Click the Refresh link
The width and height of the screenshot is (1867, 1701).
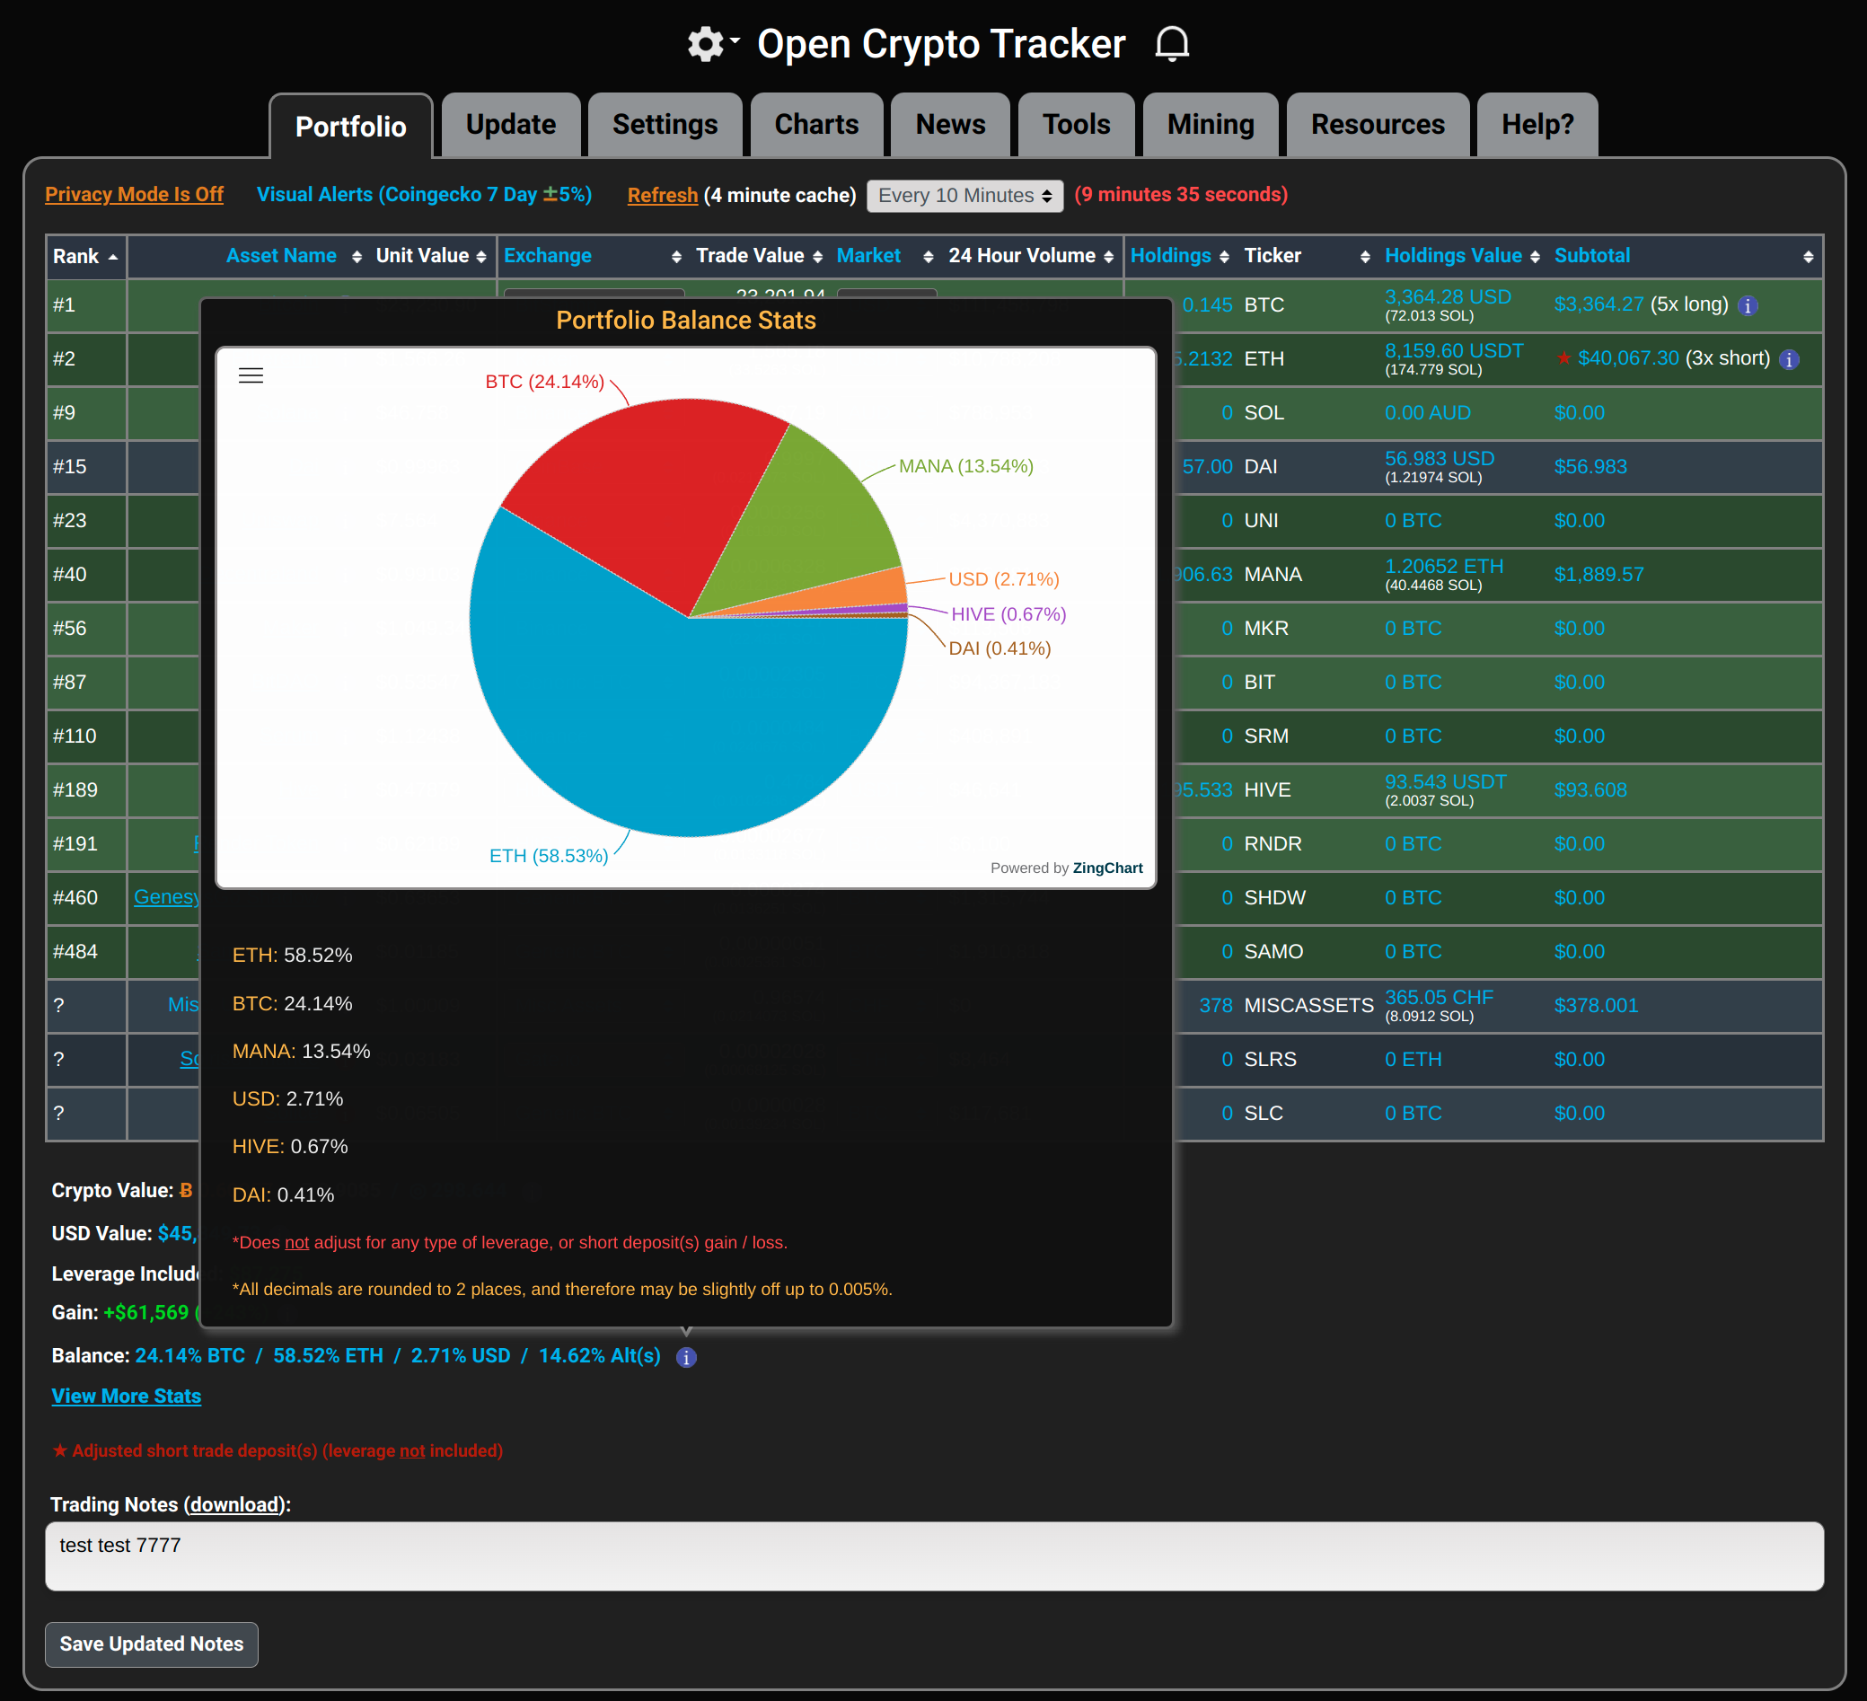(662, 196)
